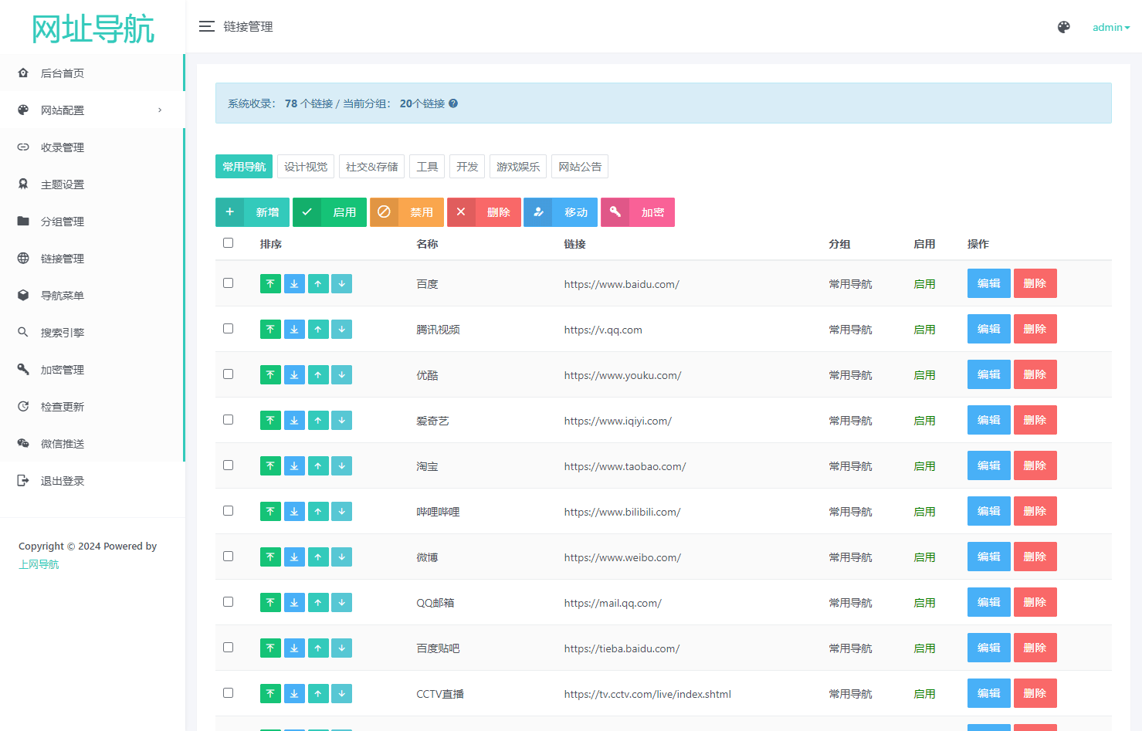Check the 百度 row checkbox
This screenshot has height=731, width=1142.
[228, 283]
